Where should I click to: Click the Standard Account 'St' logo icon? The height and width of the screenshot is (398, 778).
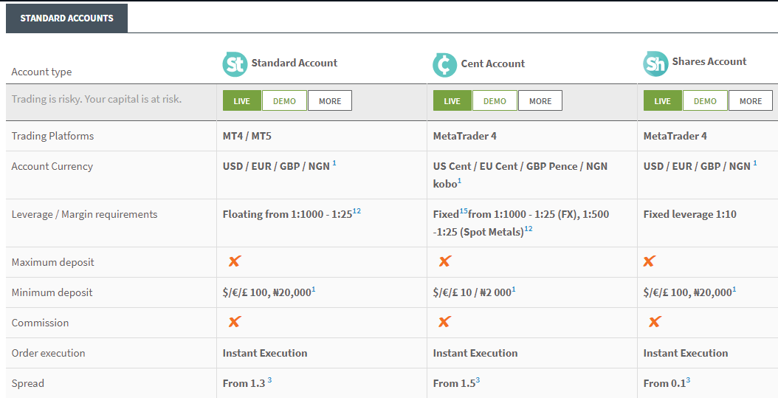click(235, 64)
